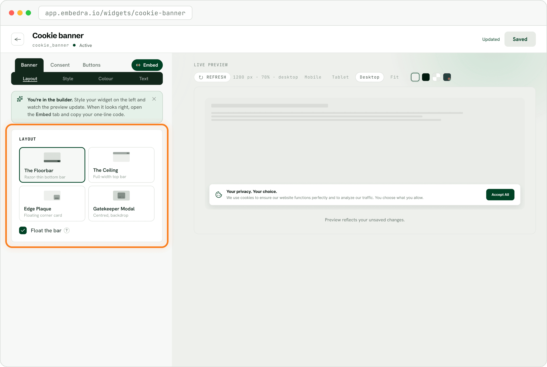Screen dimensions: 547x367
Task: Go back with the arrow button
Action: click(18, 39)
